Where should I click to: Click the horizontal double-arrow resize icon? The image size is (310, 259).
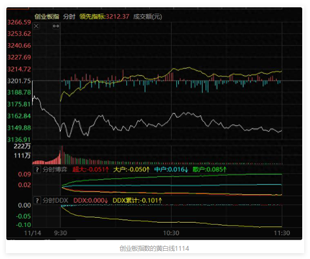click(56, 26)
